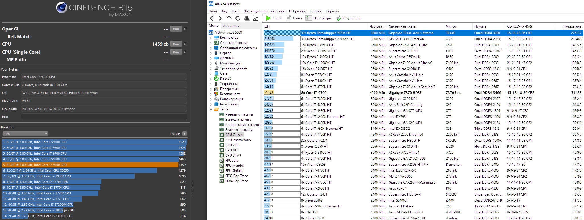
Task: Click the AIDA64 back navigation arrow
Action: point(211,18)
